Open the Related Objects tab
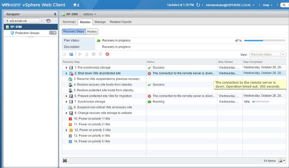This screenshot has width=289, height=168. click(x=120, y=22)
